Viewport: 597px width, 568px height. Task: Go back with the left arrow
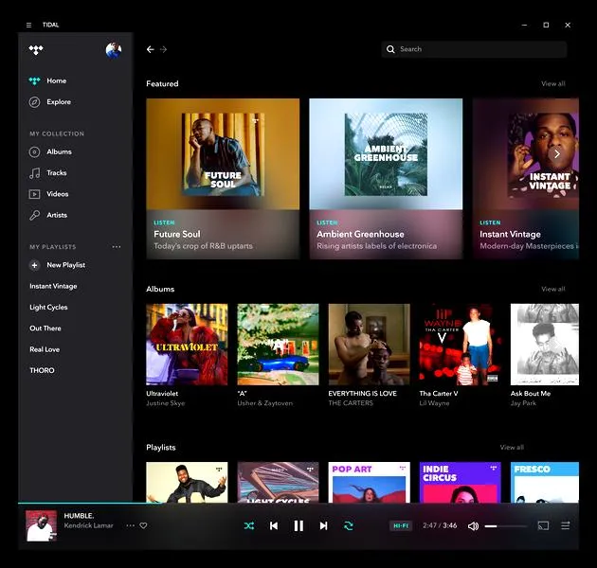pos(151,49)
